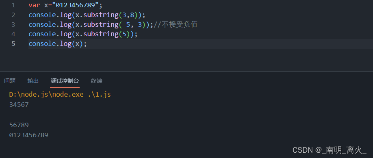Click line number 5 in gutter
Screen dimensions: 373x158
pos(13,44)
